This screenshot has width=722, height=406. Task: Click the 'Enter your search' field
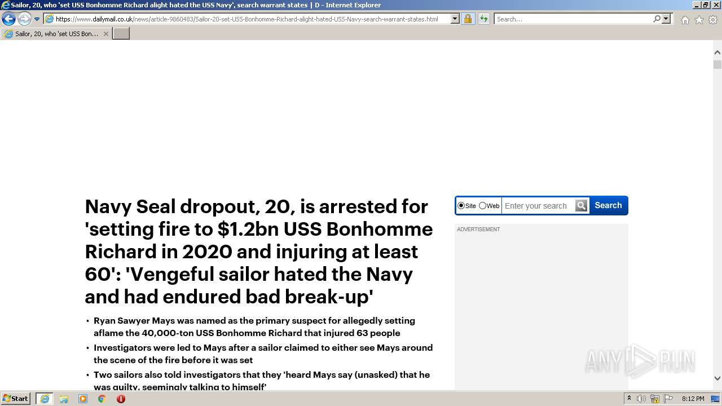(538, 206)
